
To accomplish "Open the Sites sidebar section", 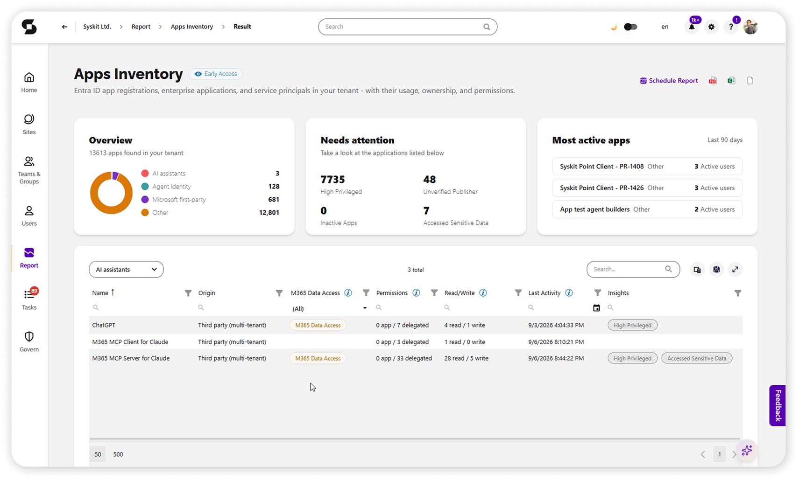I will [x=29, y=125].
